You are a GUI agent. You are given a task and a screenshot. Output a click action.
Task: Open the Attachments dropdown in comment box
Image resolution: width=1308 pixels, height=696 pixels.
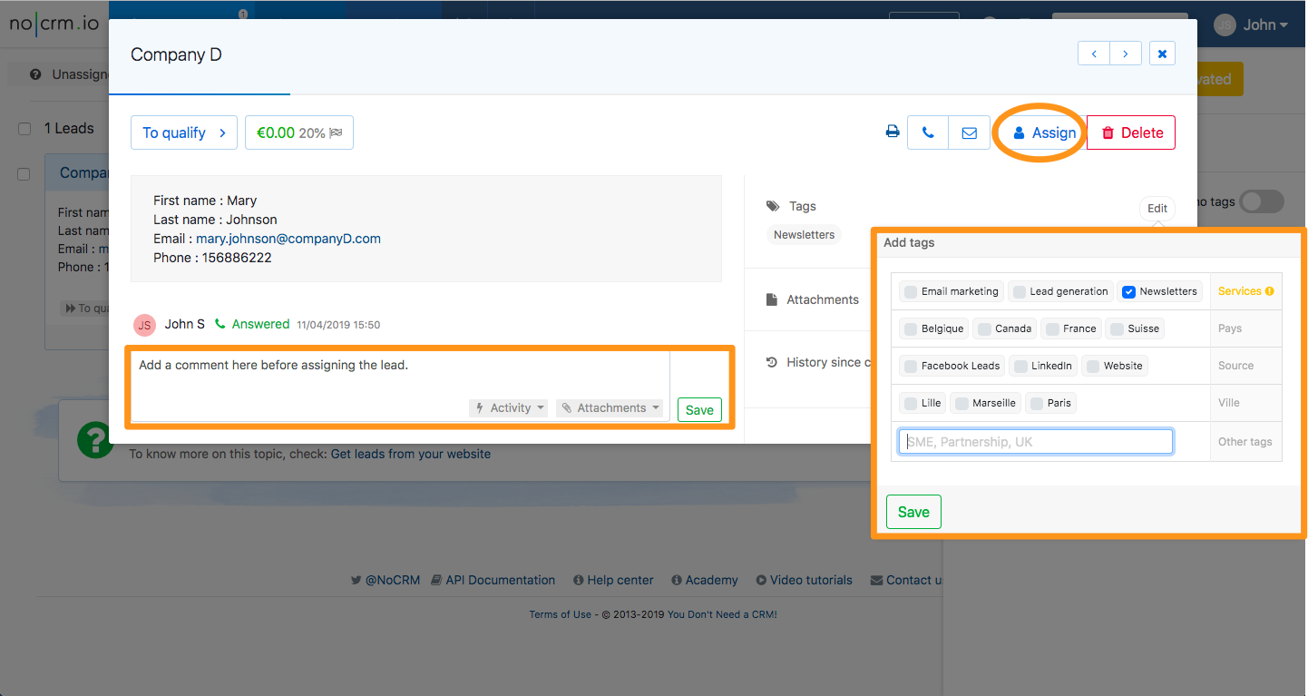610,408
